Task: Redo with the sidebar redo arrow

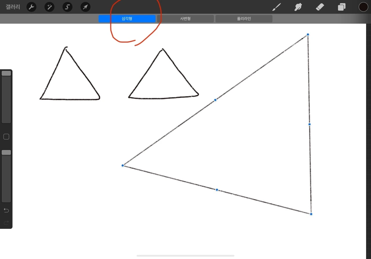Action: pos(6,223)
